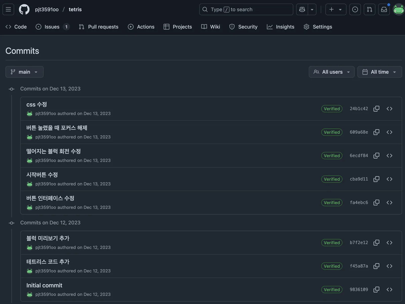Open the Wiki tab

click(x=211, y=27)
